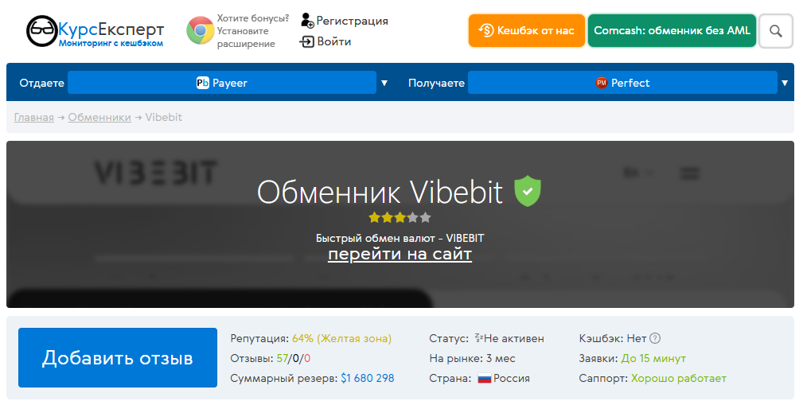
Task: Click the cashback question mark help icon
Action: coord(655,338)
